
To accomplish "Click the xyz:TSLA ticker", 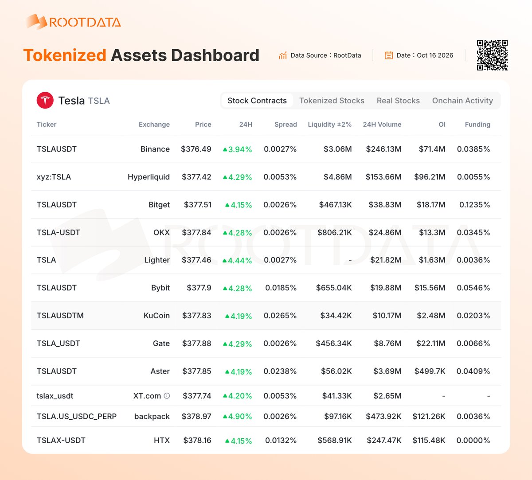I will (x=54, y=177).
